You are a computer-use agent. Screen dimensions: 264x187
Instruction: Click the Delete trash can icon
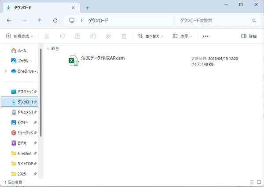(x=124, y=36)
